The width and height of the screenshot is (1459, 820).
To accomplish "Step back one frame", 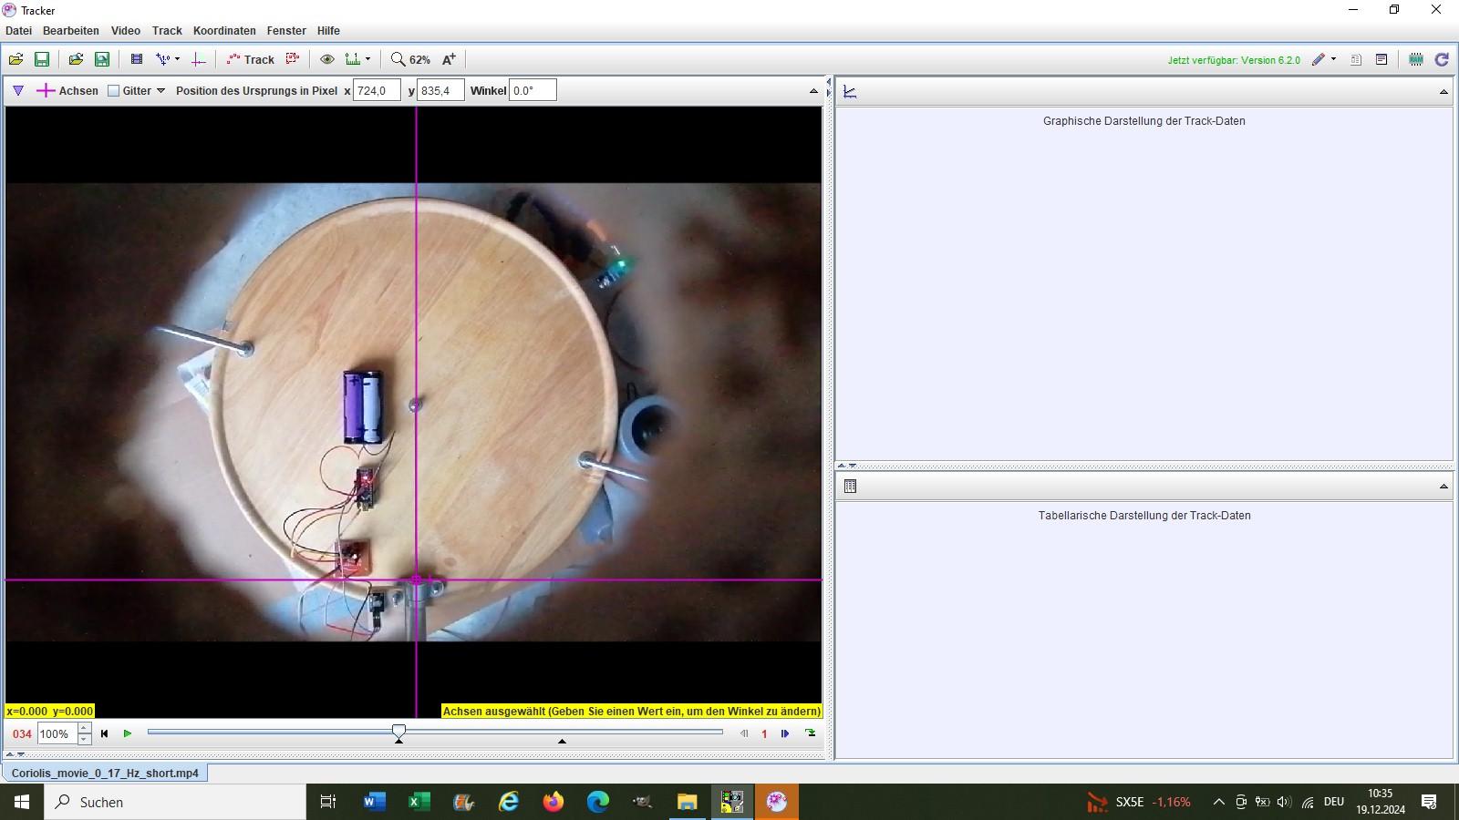I will pyautogui.click(x=744, y=733).
